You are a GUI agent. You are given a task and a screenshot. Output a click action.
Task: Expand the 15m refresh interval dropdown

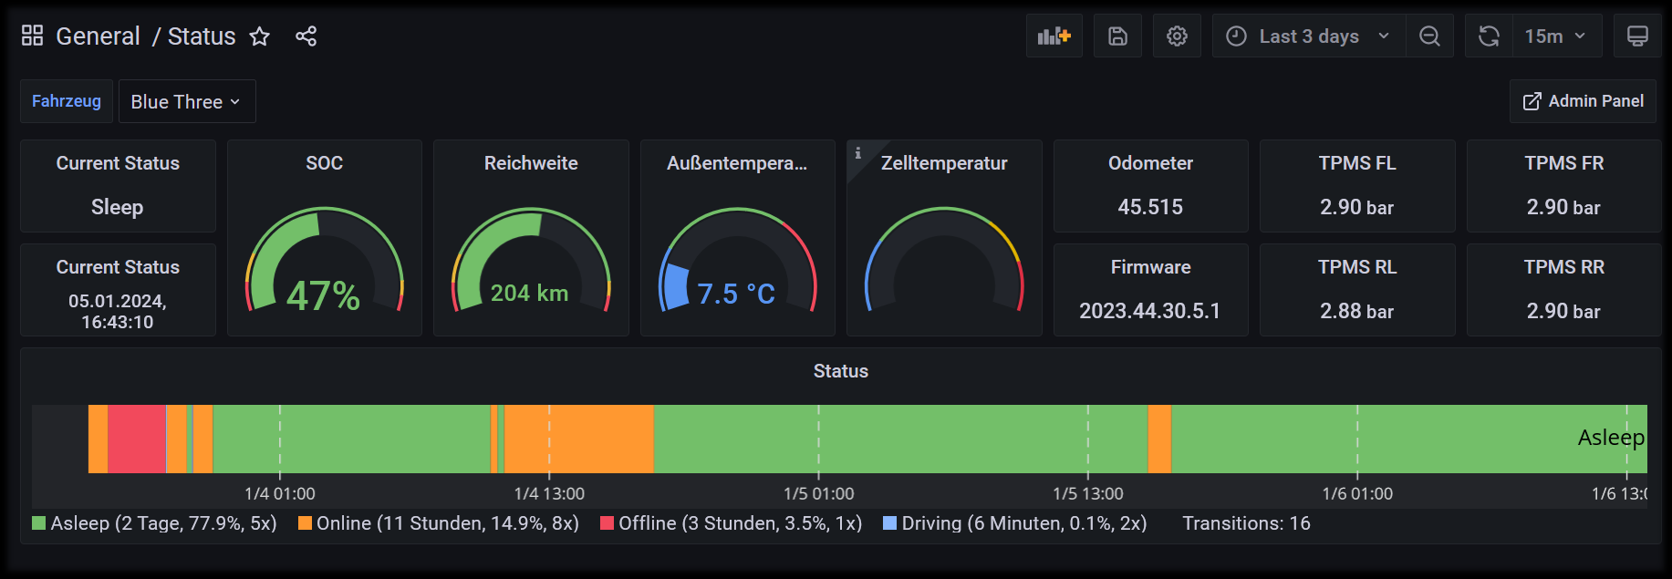click(1556, 36)
